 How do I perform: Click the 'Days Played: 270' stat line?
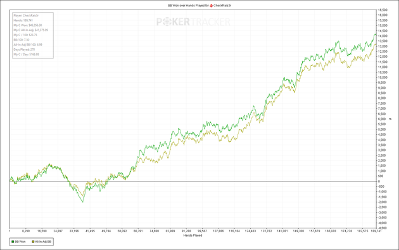point(24,49)
